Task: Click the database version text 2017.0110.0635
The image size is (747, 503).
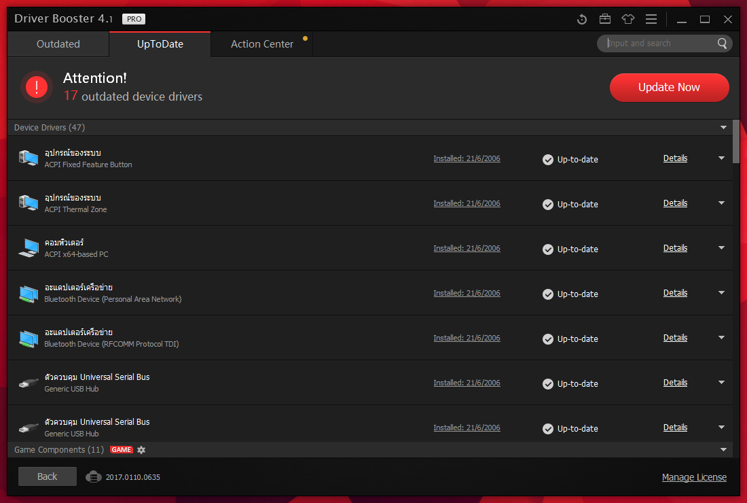Action: (133, 477)
